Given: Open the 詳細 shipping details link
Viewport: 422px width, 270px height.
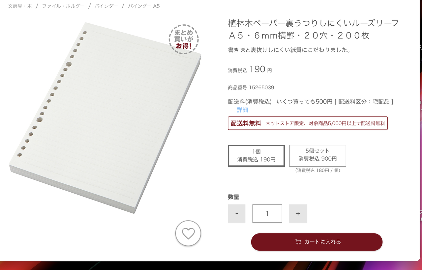Looking at the screenshot, I should coord(242,110).
